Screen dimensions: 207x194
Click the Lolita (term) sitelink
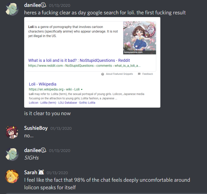[x=48, y=102]
